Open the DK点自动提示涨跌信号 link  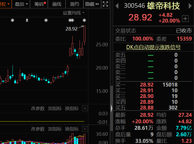153,47
